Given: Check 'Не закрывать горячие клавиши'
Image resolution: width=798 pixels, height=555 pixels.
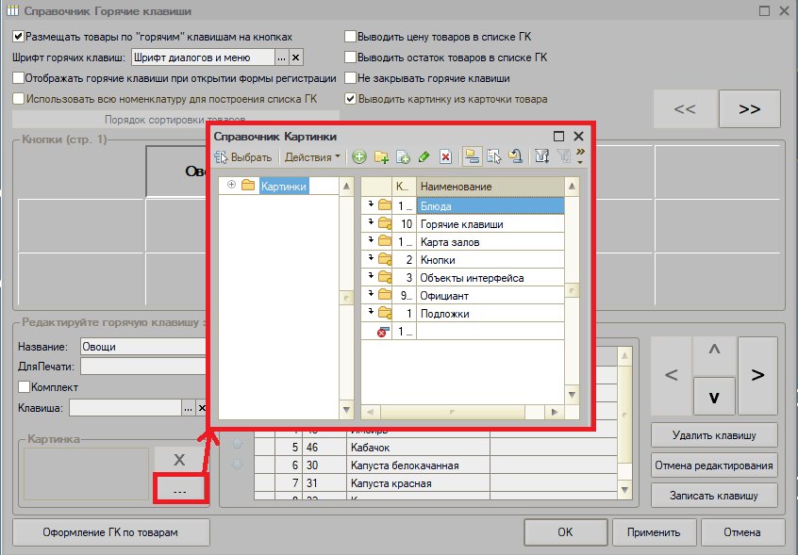Looking at the screenshot, I should click(x=350, y=78).
